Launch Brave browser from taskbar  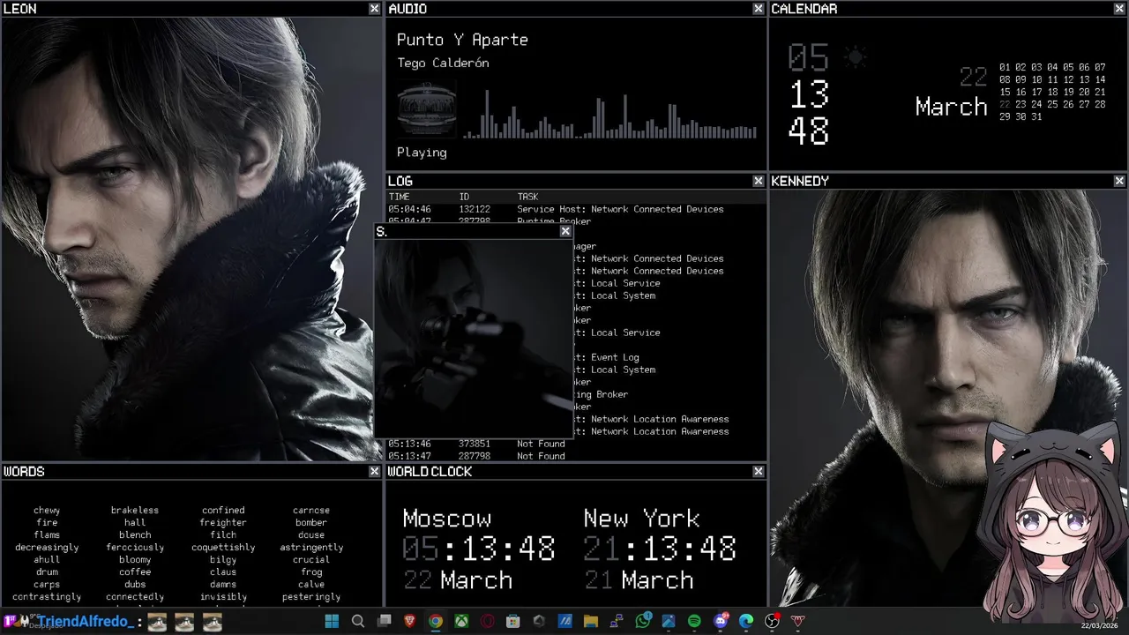click(x=409, y=621)
